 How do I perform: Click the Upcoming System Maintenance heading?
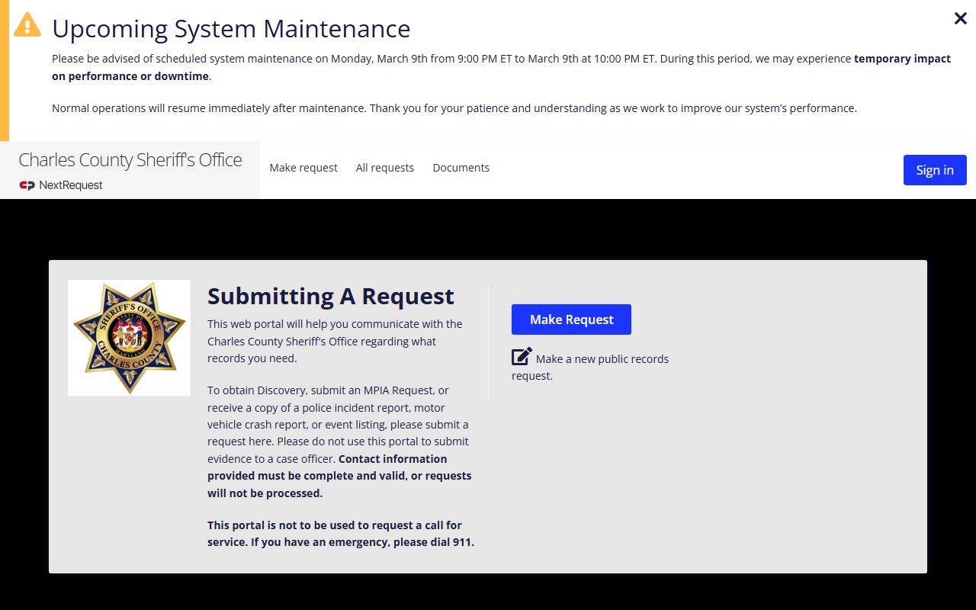(231, 29)
